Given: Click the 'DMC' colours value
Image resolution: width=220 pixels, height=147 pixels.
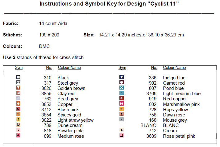Looking at the screenshot, I should (44, 46).
